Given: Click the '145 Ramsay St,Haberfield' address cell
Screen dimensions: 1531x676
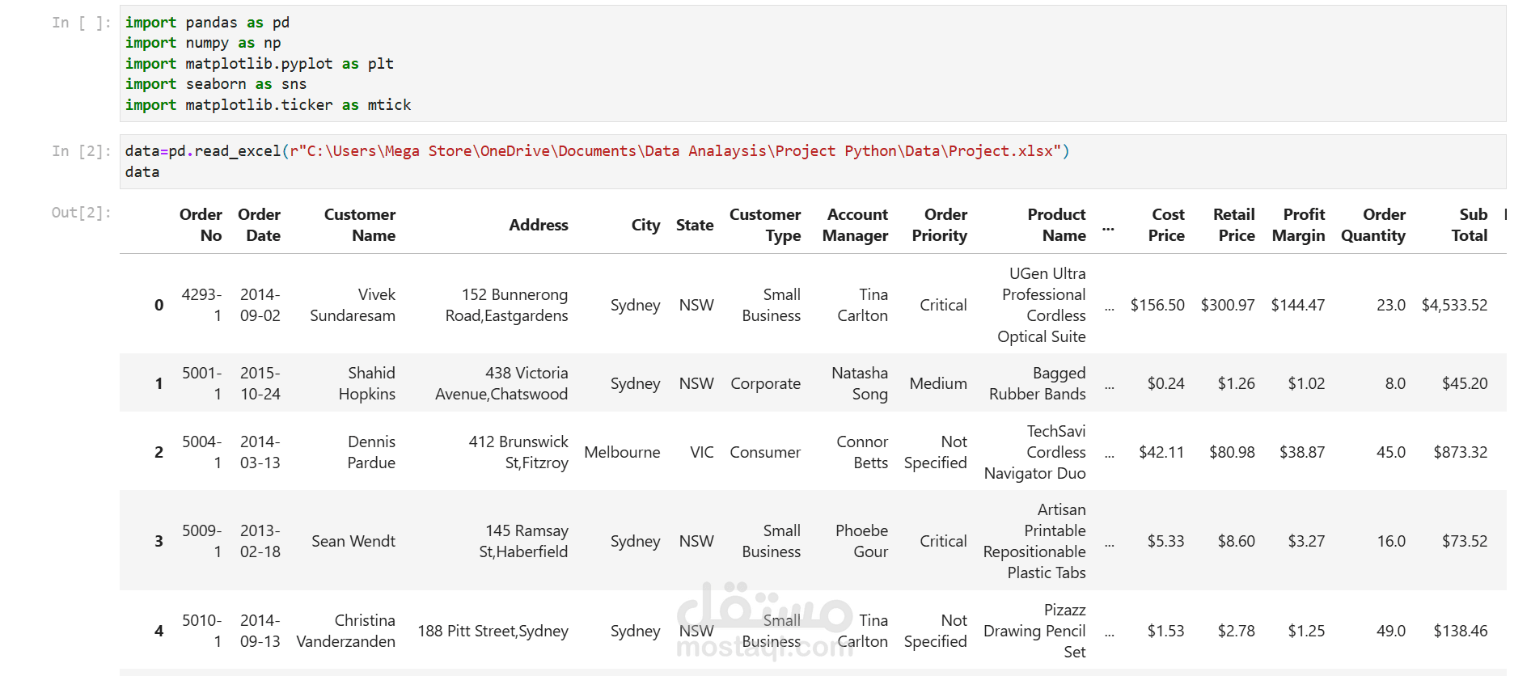Looking at the screenshot, I should point(523,541).
